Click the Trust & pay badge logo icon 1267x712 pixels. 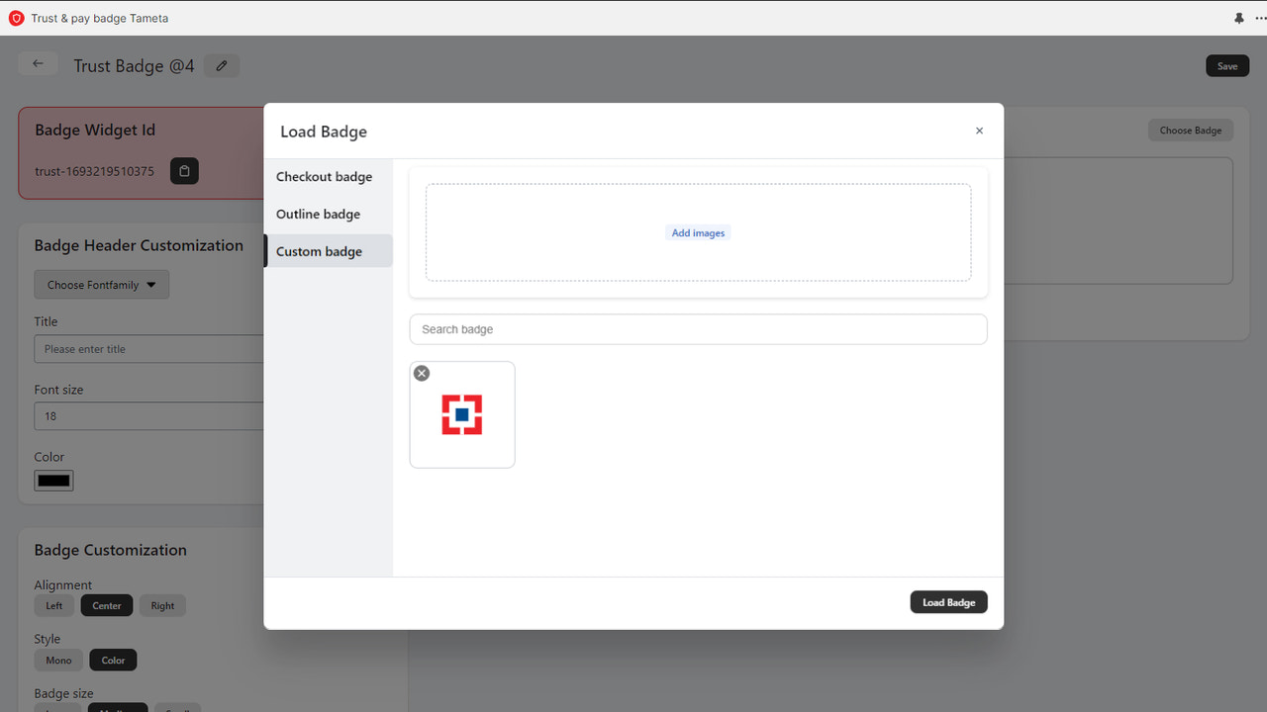point(17,18)
